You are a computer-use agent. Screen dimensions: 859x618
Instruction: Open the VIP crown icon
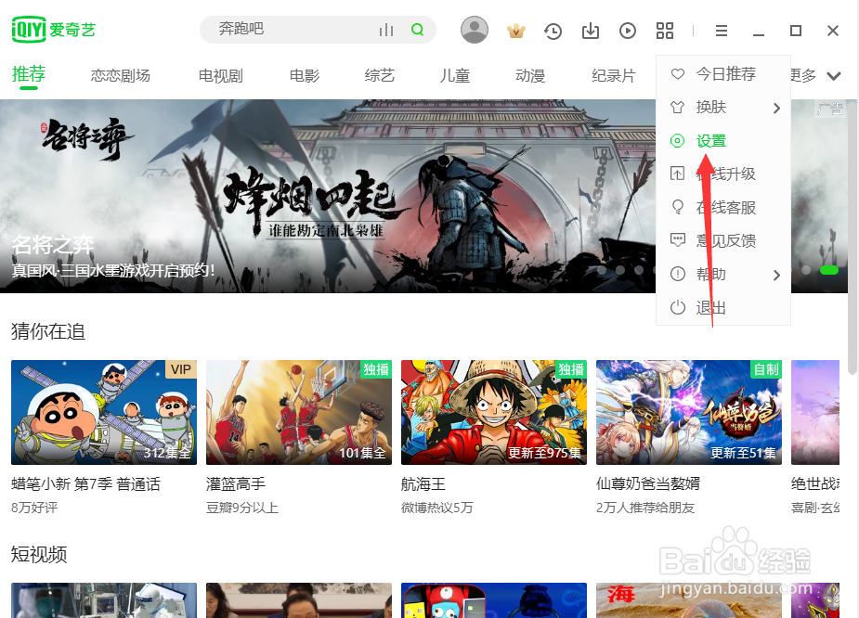[x=516, y=31]
